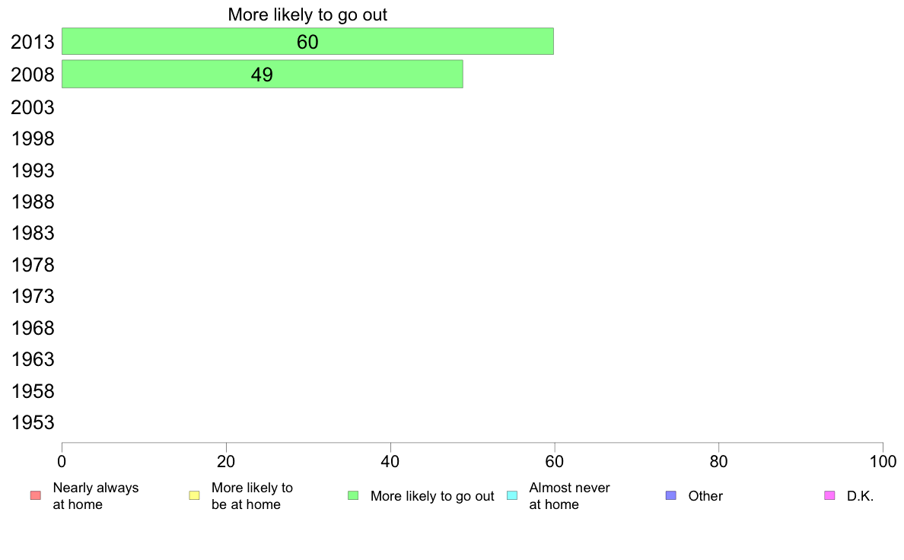904x560 pixels.
Task: Click the 2003 year label
Action: 33,107
